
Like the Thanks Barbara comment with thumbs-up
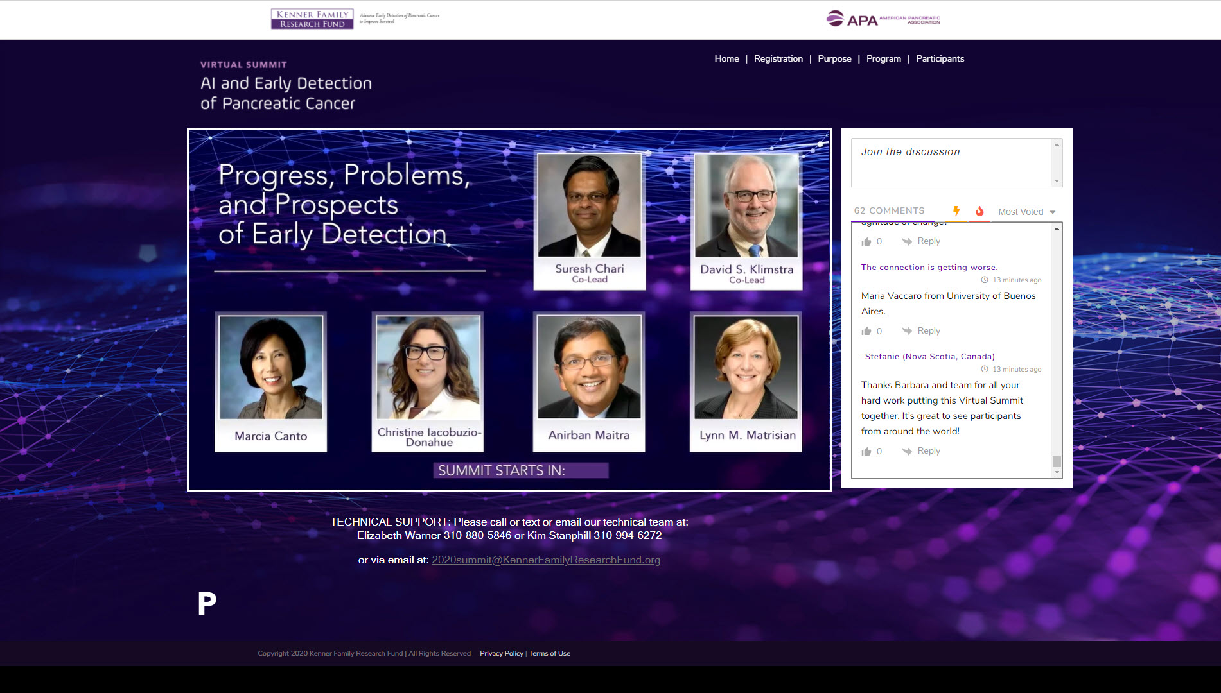866,451
